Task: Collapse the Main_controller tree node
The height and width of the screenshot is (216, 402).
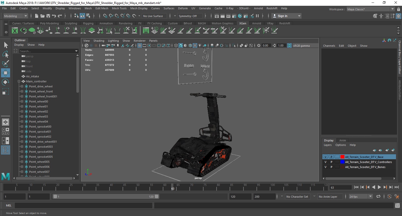Action: pos(19,81)
